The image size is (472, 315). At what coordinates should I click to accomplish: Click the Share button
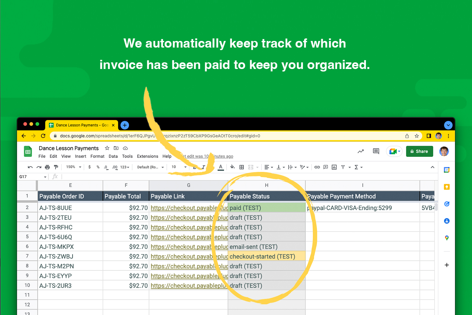pyautogui.click(x=419, y=151)
